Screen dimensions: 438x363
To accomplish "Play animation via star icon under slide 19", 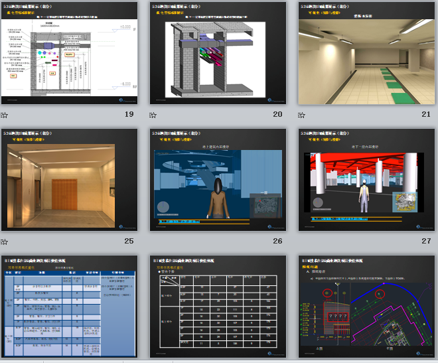I will point(4,115).
